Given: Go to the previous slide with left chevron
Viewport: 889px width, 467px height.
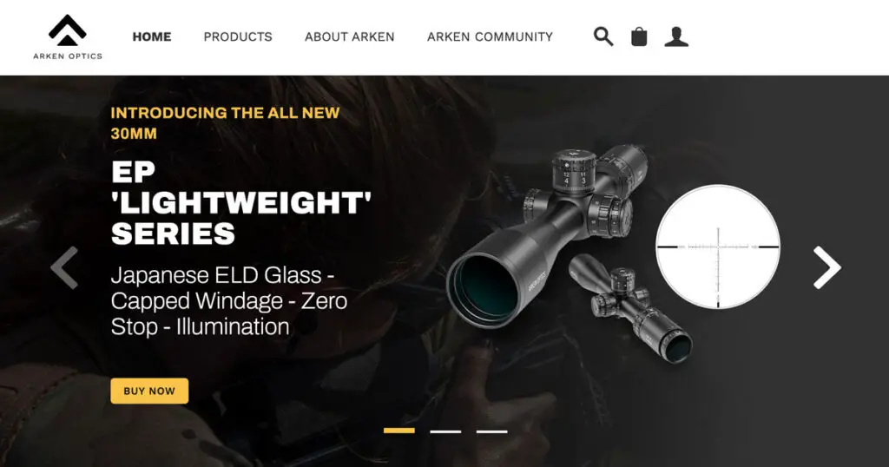Looking at the screenshot, I should pyautogui.click(x=64, y=267).
